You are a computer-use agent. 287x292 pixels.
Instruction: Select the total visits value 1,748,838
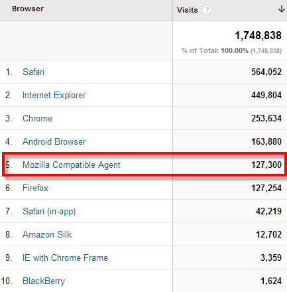258,35
